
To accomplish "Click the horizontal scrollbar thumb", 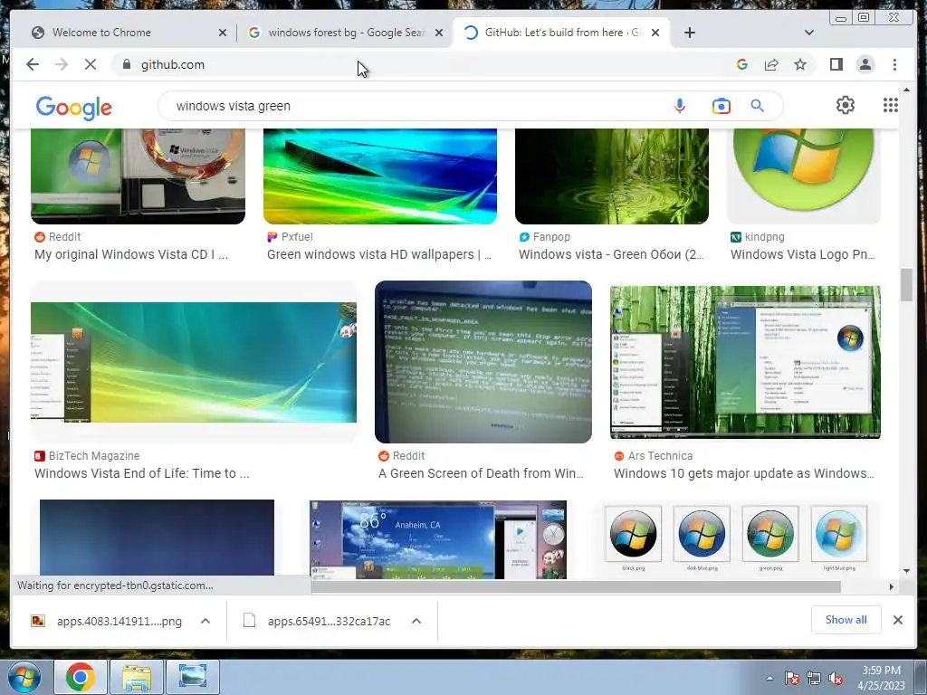I will (576, 586).
